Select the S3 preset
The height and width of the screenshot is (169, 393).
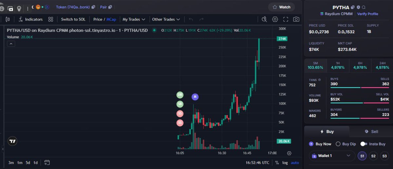[x=384, y=156]
